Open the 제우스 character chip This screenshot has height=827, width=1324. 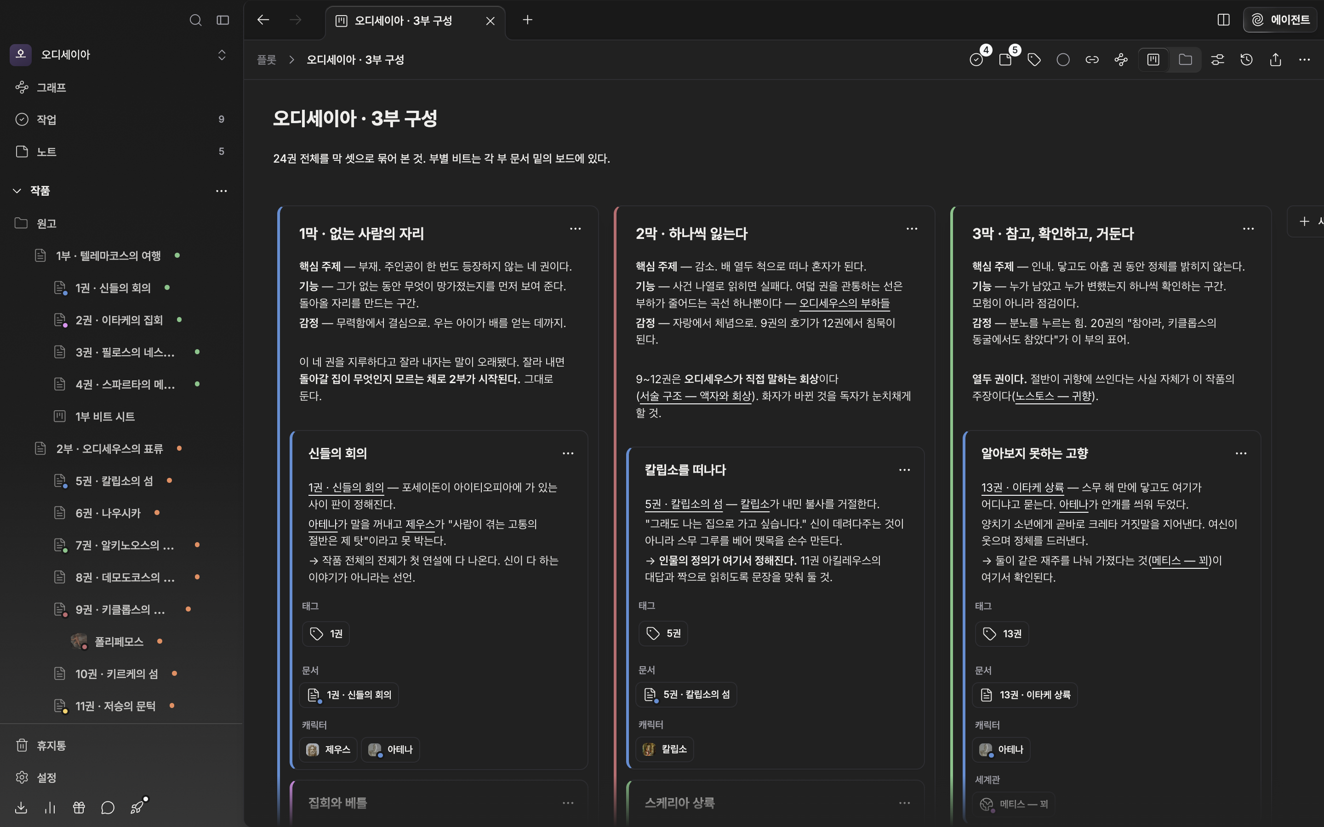point(328,749)
